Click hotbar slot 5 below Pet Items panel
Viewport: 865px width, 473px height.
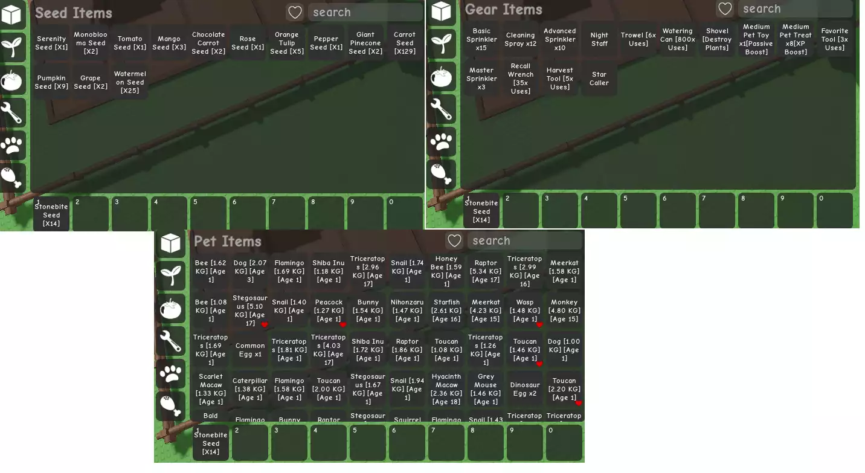point(368,443)
